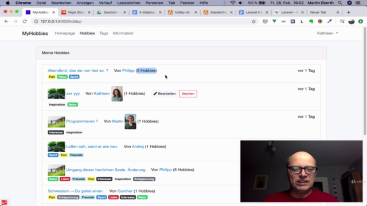Click Kathleen's profile photo thumbnail
Screen dimensions: 367x206
(x=117, y=94)
